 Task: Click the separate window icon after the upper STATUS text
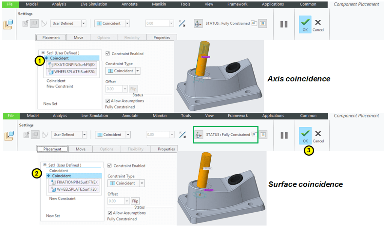(254, 23)
